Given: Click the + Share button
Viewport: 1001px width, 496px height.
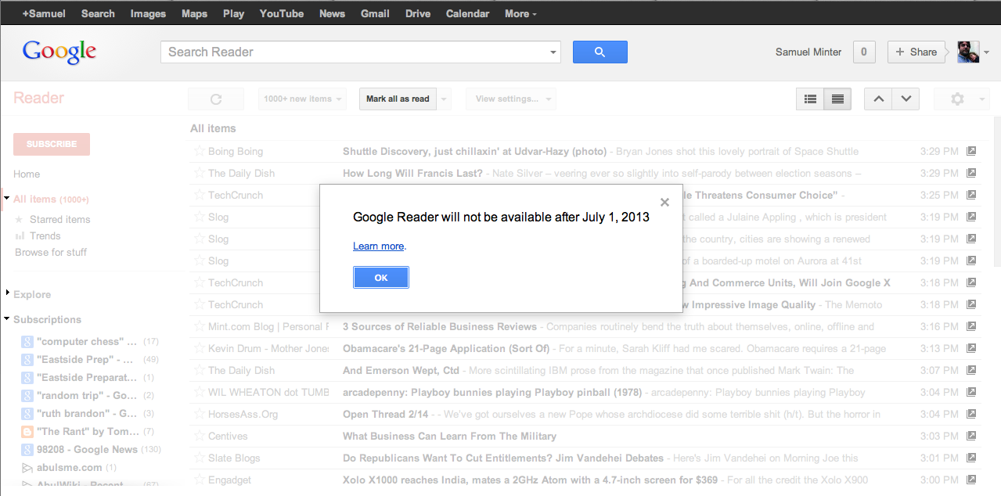Looking at the screenshot, I should (x=916, y=52).
